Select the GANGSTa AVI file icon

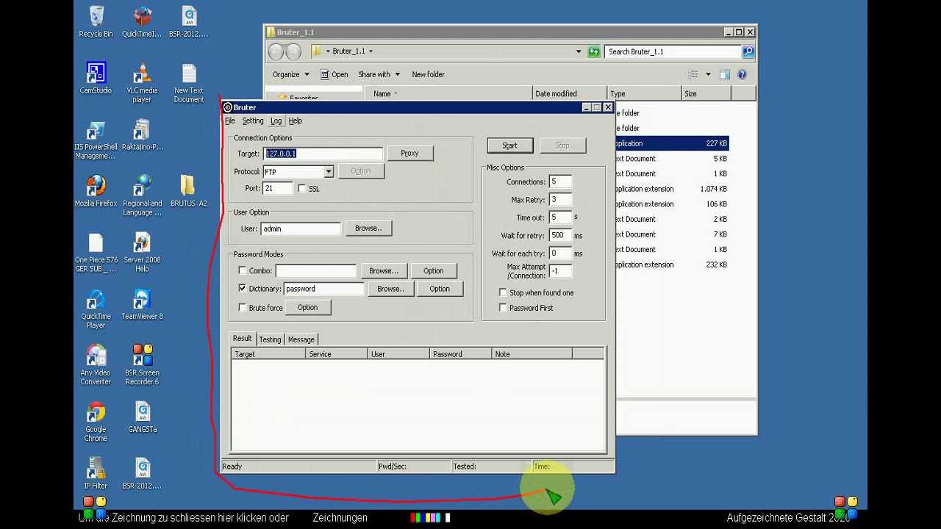142,417
